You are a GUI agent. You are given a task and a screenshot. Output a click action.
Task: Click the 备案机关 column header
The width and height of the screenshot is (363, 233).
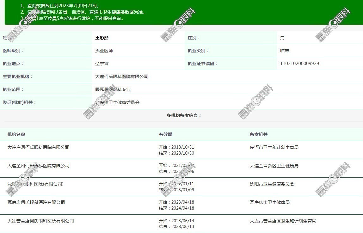[259, 134]
